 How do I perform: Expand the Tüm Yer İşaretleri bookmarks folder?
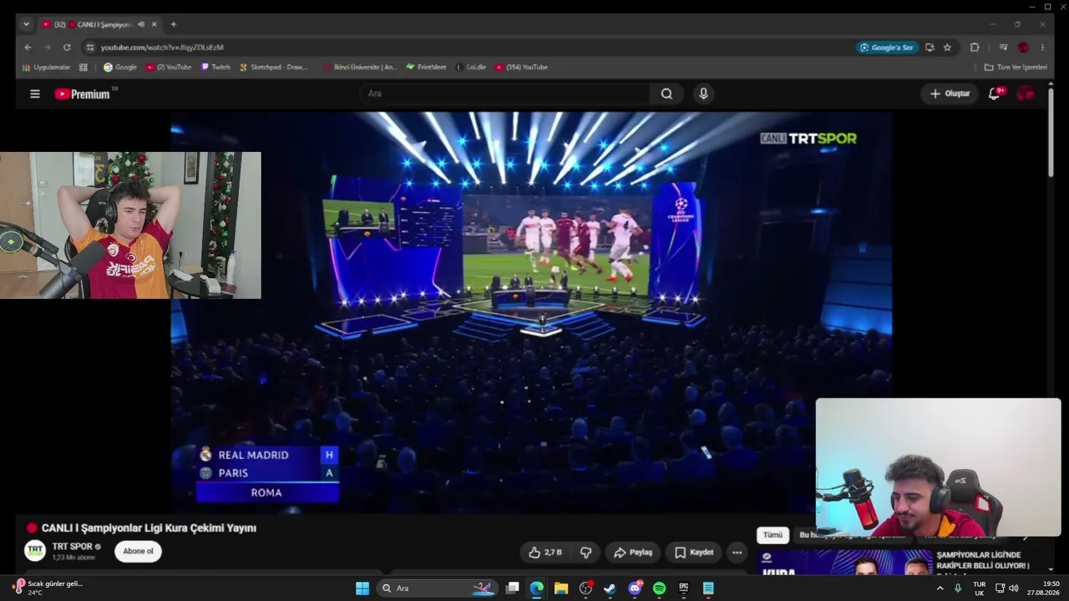coord(1016,67)
